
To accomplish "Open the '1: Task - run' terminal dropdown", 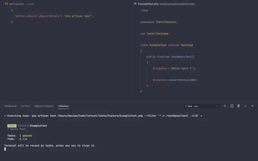I will pyautogui.click(x=201, y=106).
